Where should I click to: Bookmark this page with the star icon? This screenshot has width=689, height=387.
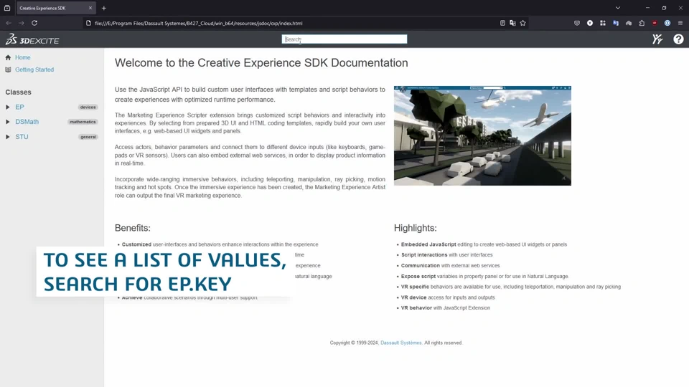click(x=523, y=23)
